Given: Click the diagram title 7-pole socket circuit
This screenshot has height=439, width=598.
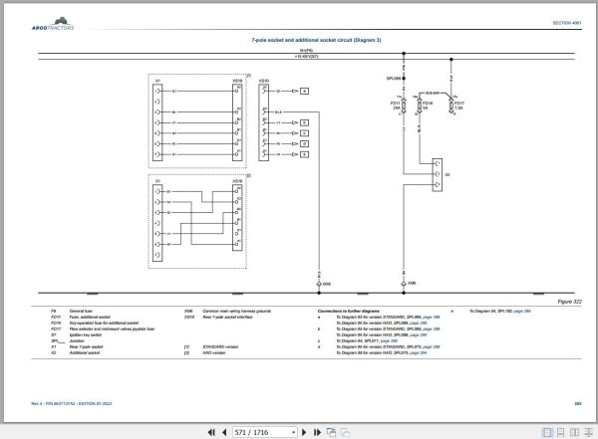Looking at the screenshot, I should pyautogui.click(x=316, y=40).
